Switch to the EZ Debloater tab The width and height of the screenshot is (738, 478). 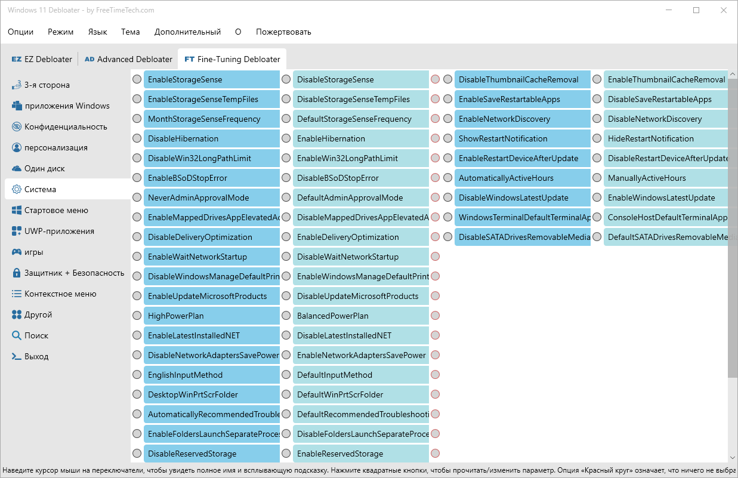(42, 59)
